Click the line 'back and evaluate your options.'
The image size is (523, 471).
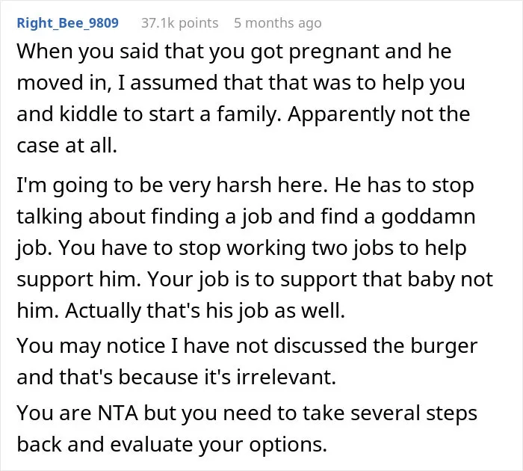(172, 445)
